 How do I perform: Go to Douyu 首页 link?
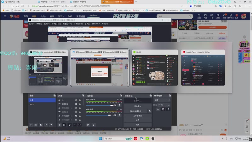pos(26,16)
